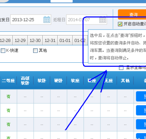Click the 无座 column header
The height and width of the screenshot is (139, 146).
point(108,81)
